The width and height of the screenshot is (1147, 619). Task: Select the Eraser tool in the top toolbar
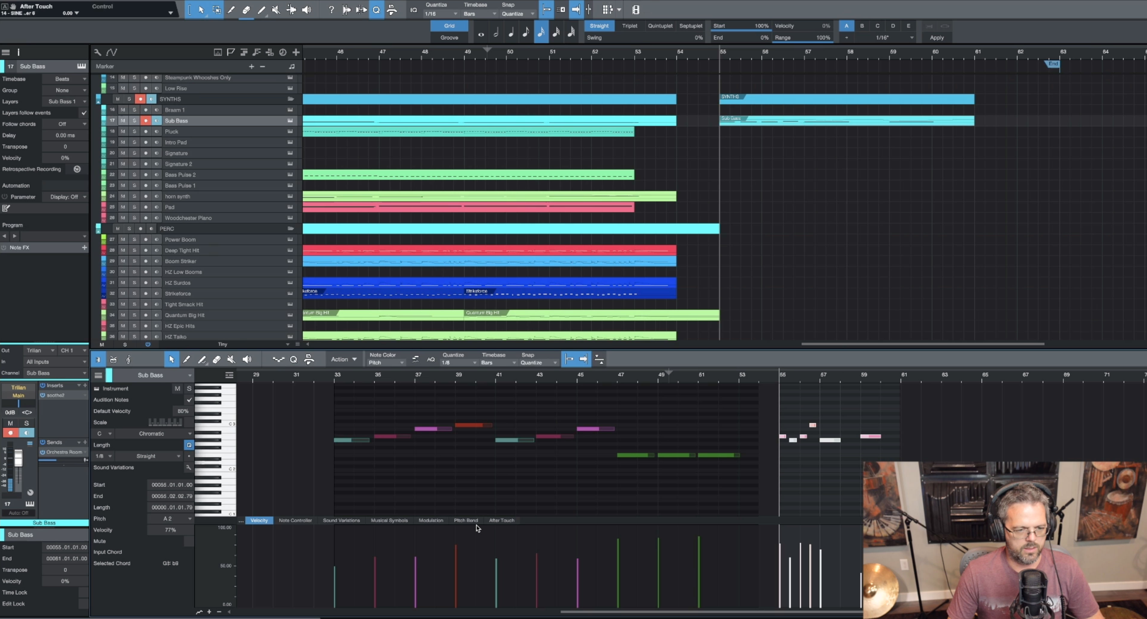click(246, 10)
